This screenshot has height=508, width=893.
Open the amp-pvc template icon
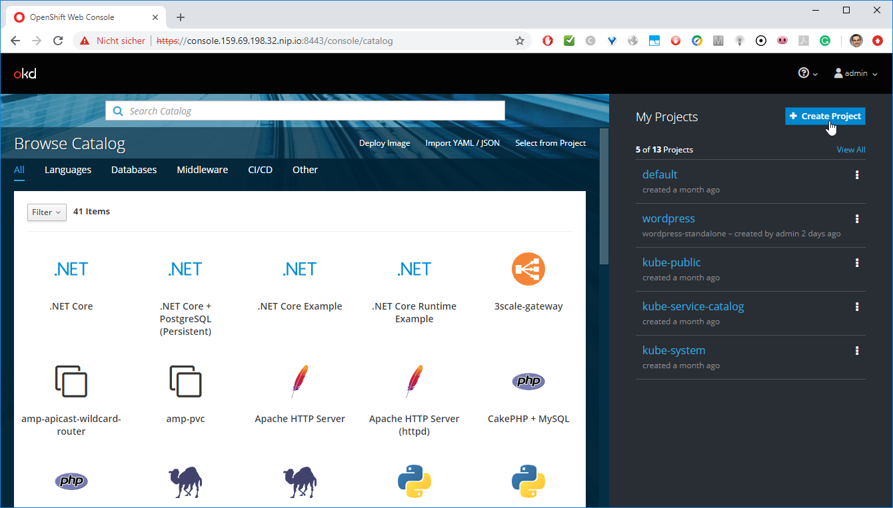point(185,381)
